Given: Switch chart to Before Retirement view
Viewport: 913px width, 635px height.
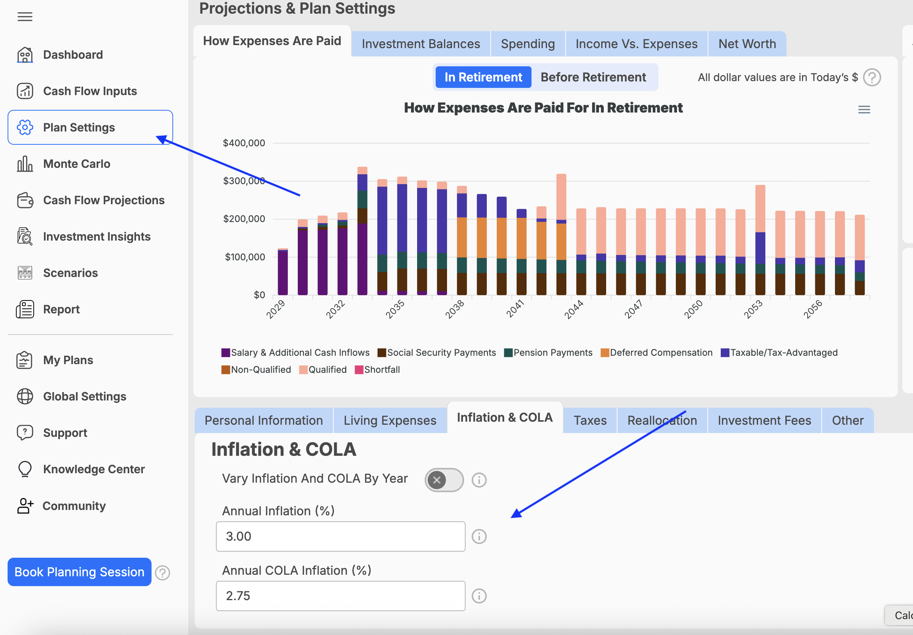Looking at the screenshot, I should (593, 77).
